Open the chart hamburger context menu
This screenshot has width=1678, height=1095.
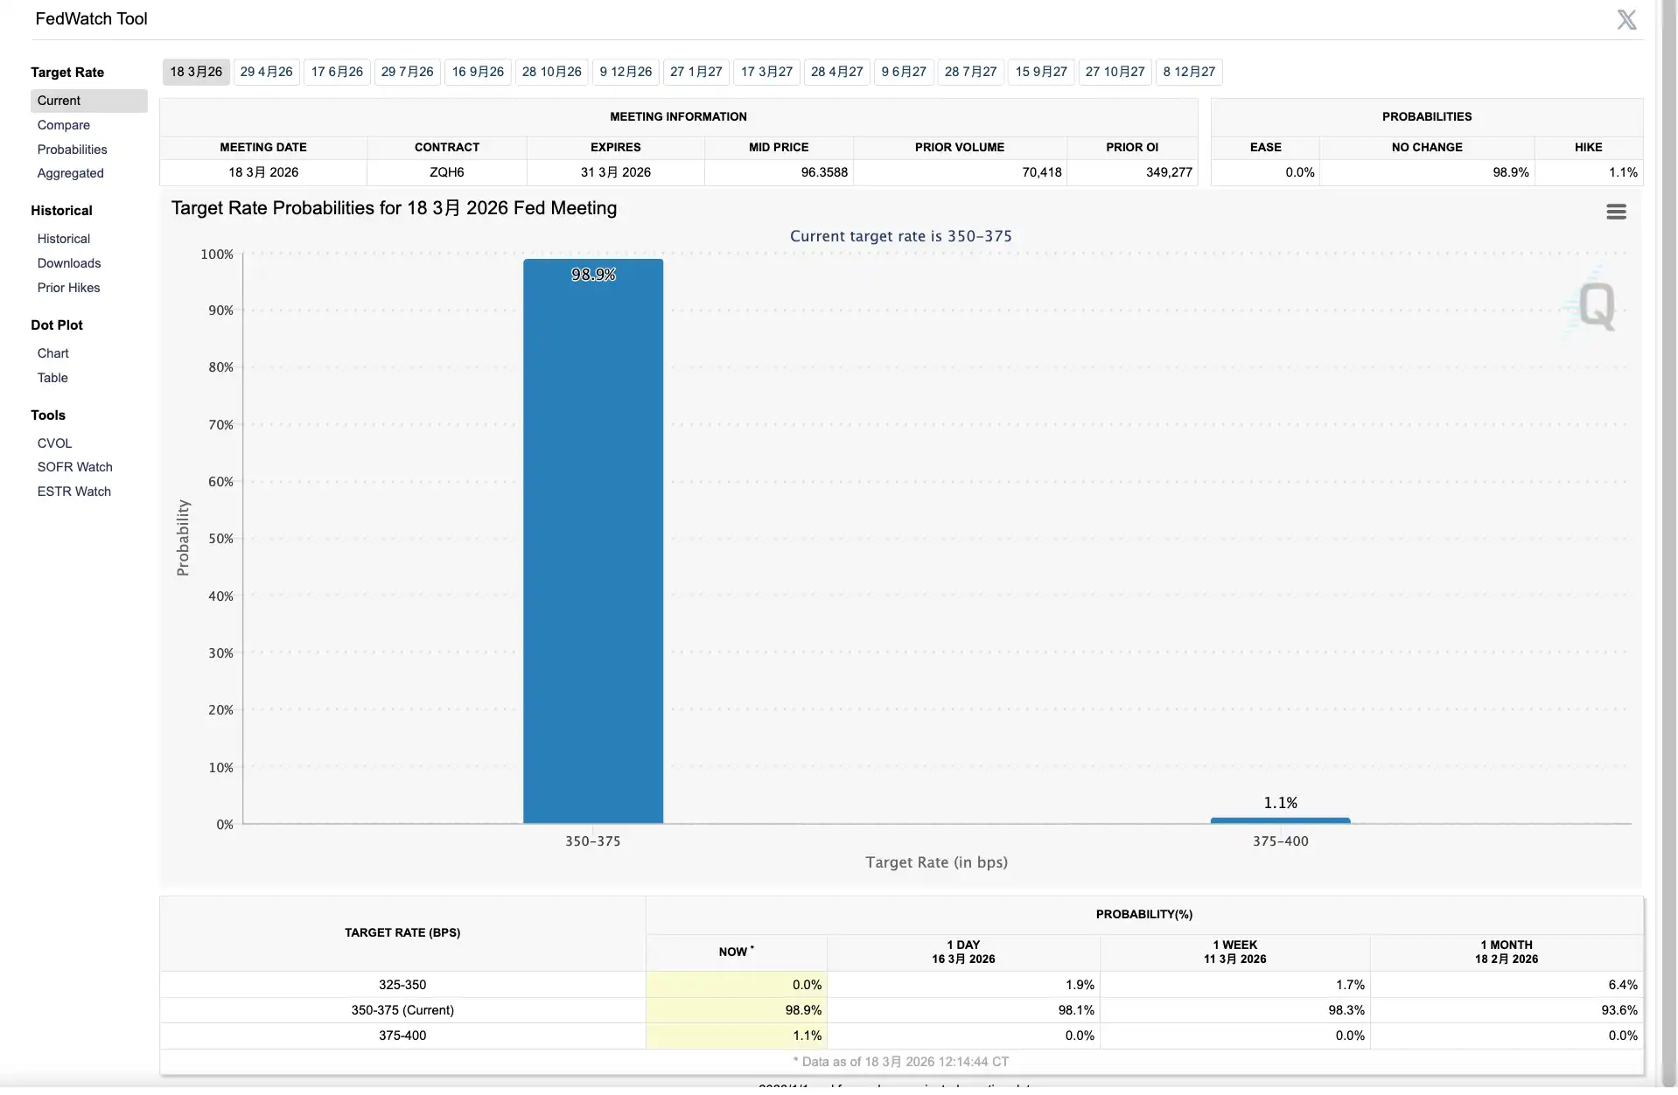tap(1616, 212)
